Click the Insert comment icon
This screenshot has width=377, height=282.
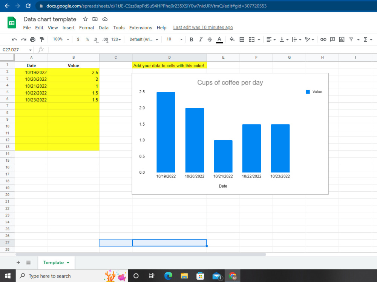click(x=333, y=39)
